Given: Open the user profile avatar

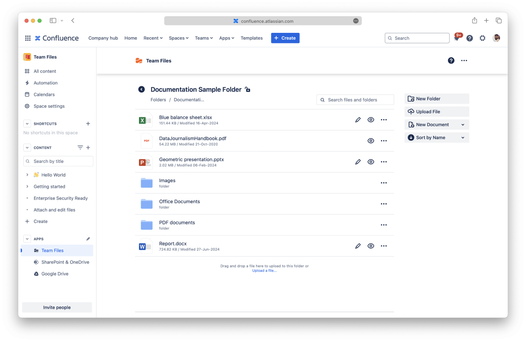Looking at the screenshot, I should point(496,38).
